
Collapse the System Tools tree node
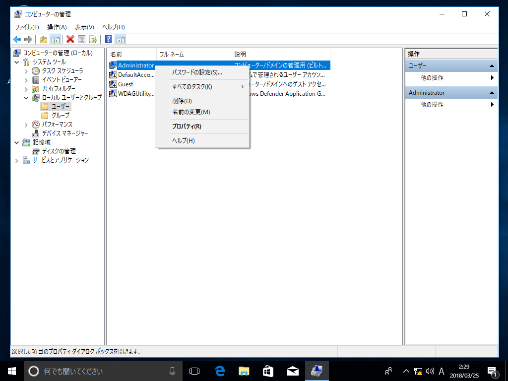17,62
